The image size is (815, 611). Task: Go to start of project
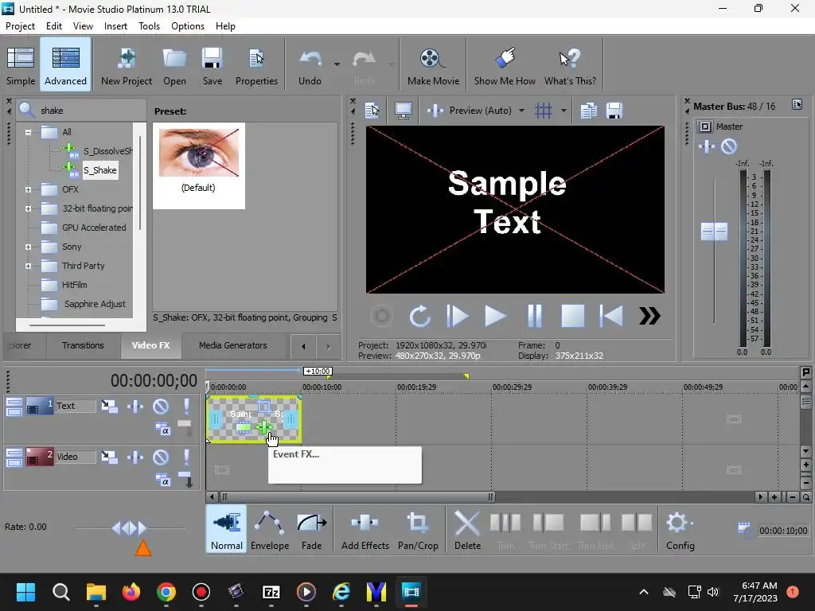611,316
